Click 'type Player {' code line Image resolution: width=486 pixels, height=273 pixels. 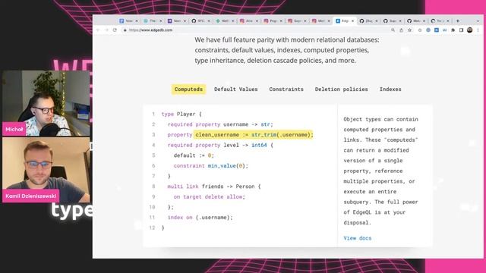(181, 114)
